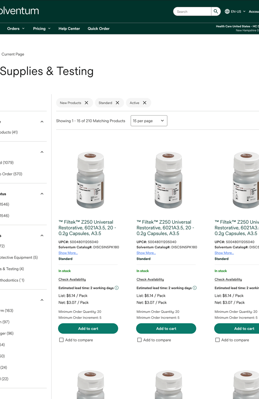Click in the Search input field
This screenshot has height=399, width=259.
coord(192,11)
